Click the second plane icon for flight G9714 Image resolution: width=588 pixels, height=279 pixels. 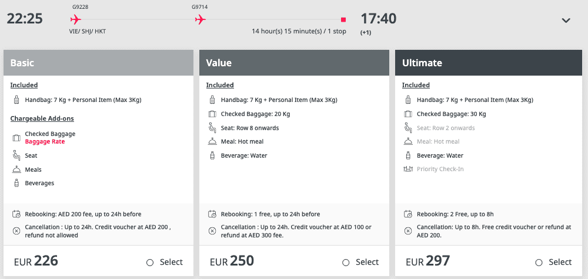coord(201,19)
